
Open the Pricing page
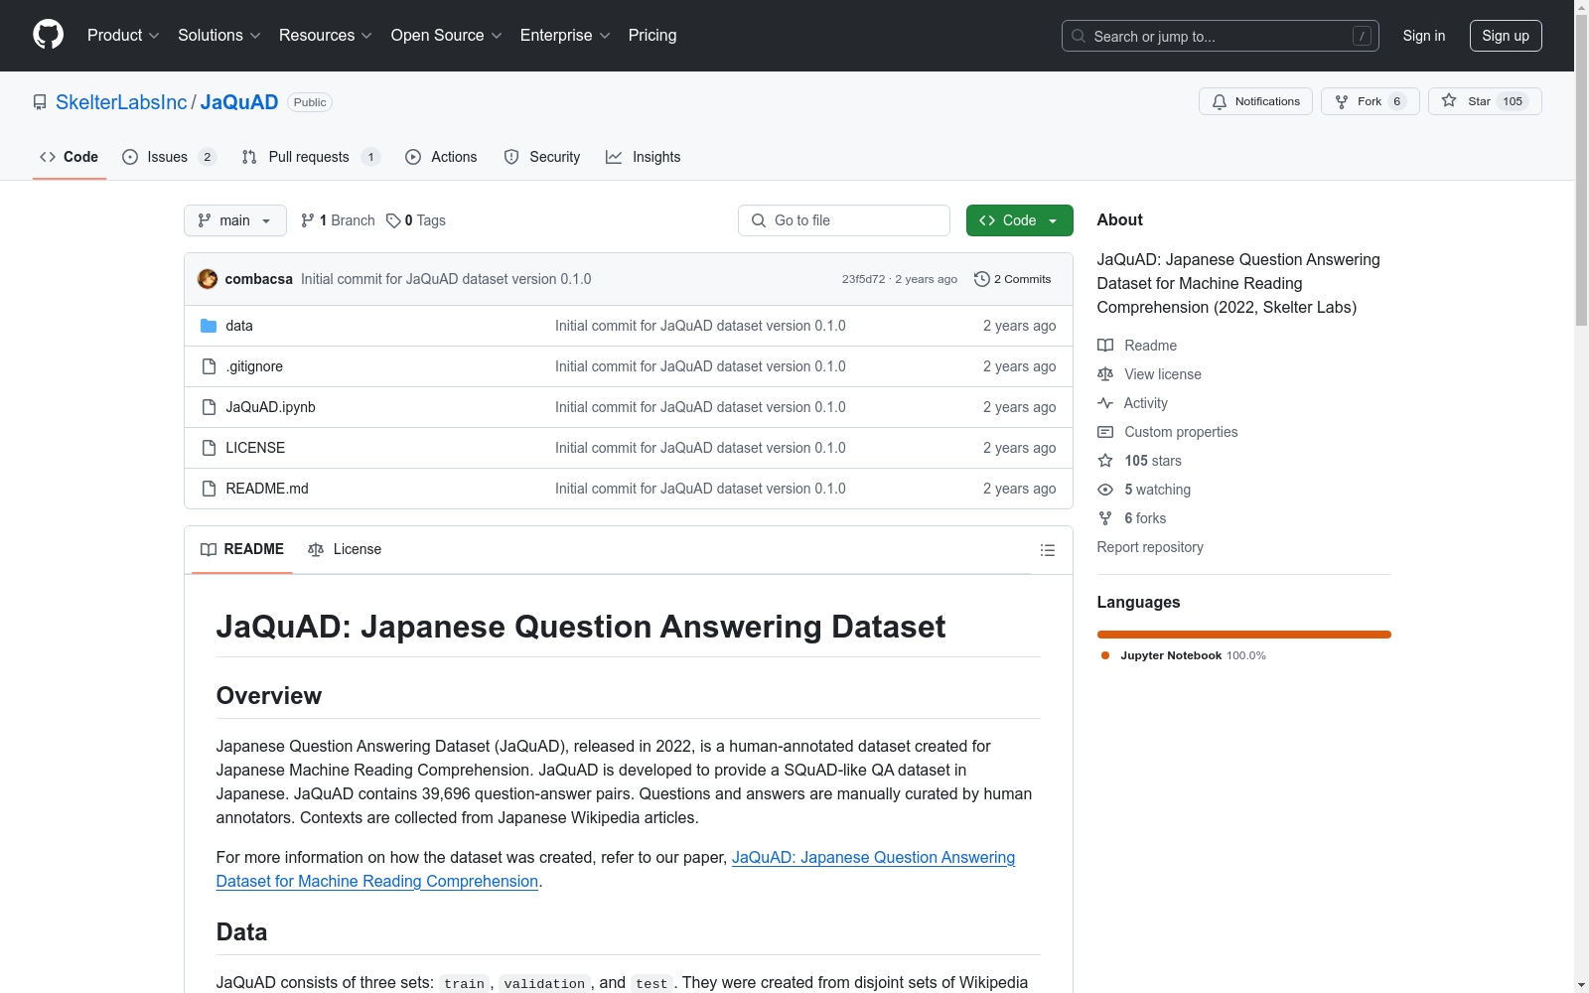652,35
